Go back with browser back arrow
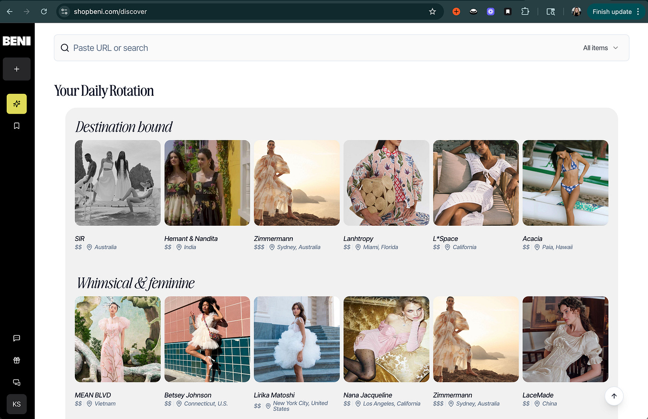This screenshot has width=648, height=419. pyautogui.click(x=9, y=12)
